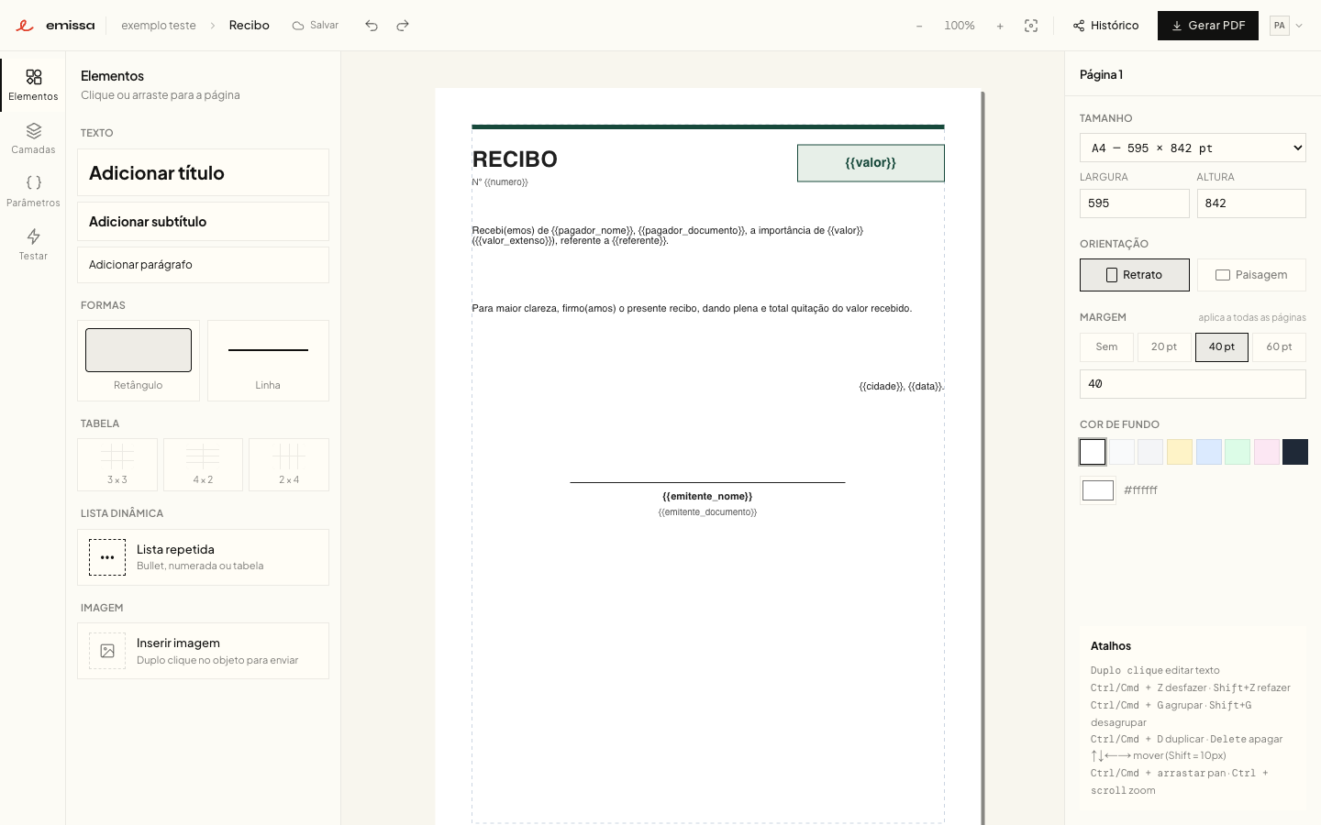Insert a 2 x 4 table
The width and height of the screenshot is (1321, 825).
coord(289,465)
